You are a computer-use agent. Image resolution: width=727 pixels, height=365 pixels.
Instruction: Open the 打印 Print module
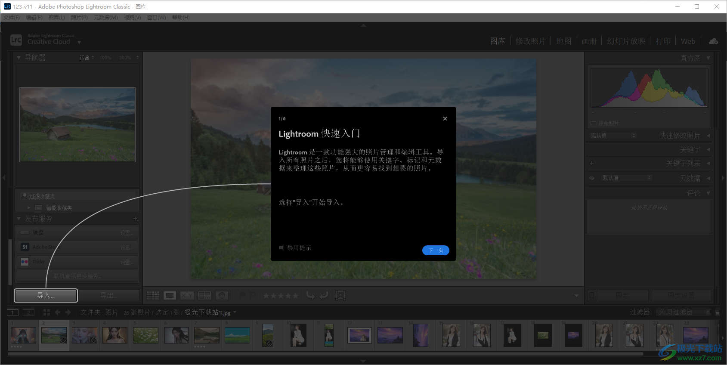coord(663,41)
